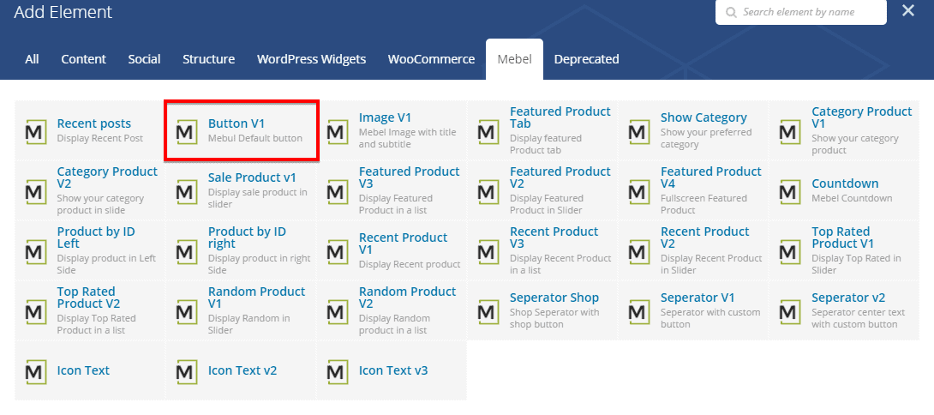Select the All elements tab
The width and height of the screenshot is (934, 415).
[32, 59]
